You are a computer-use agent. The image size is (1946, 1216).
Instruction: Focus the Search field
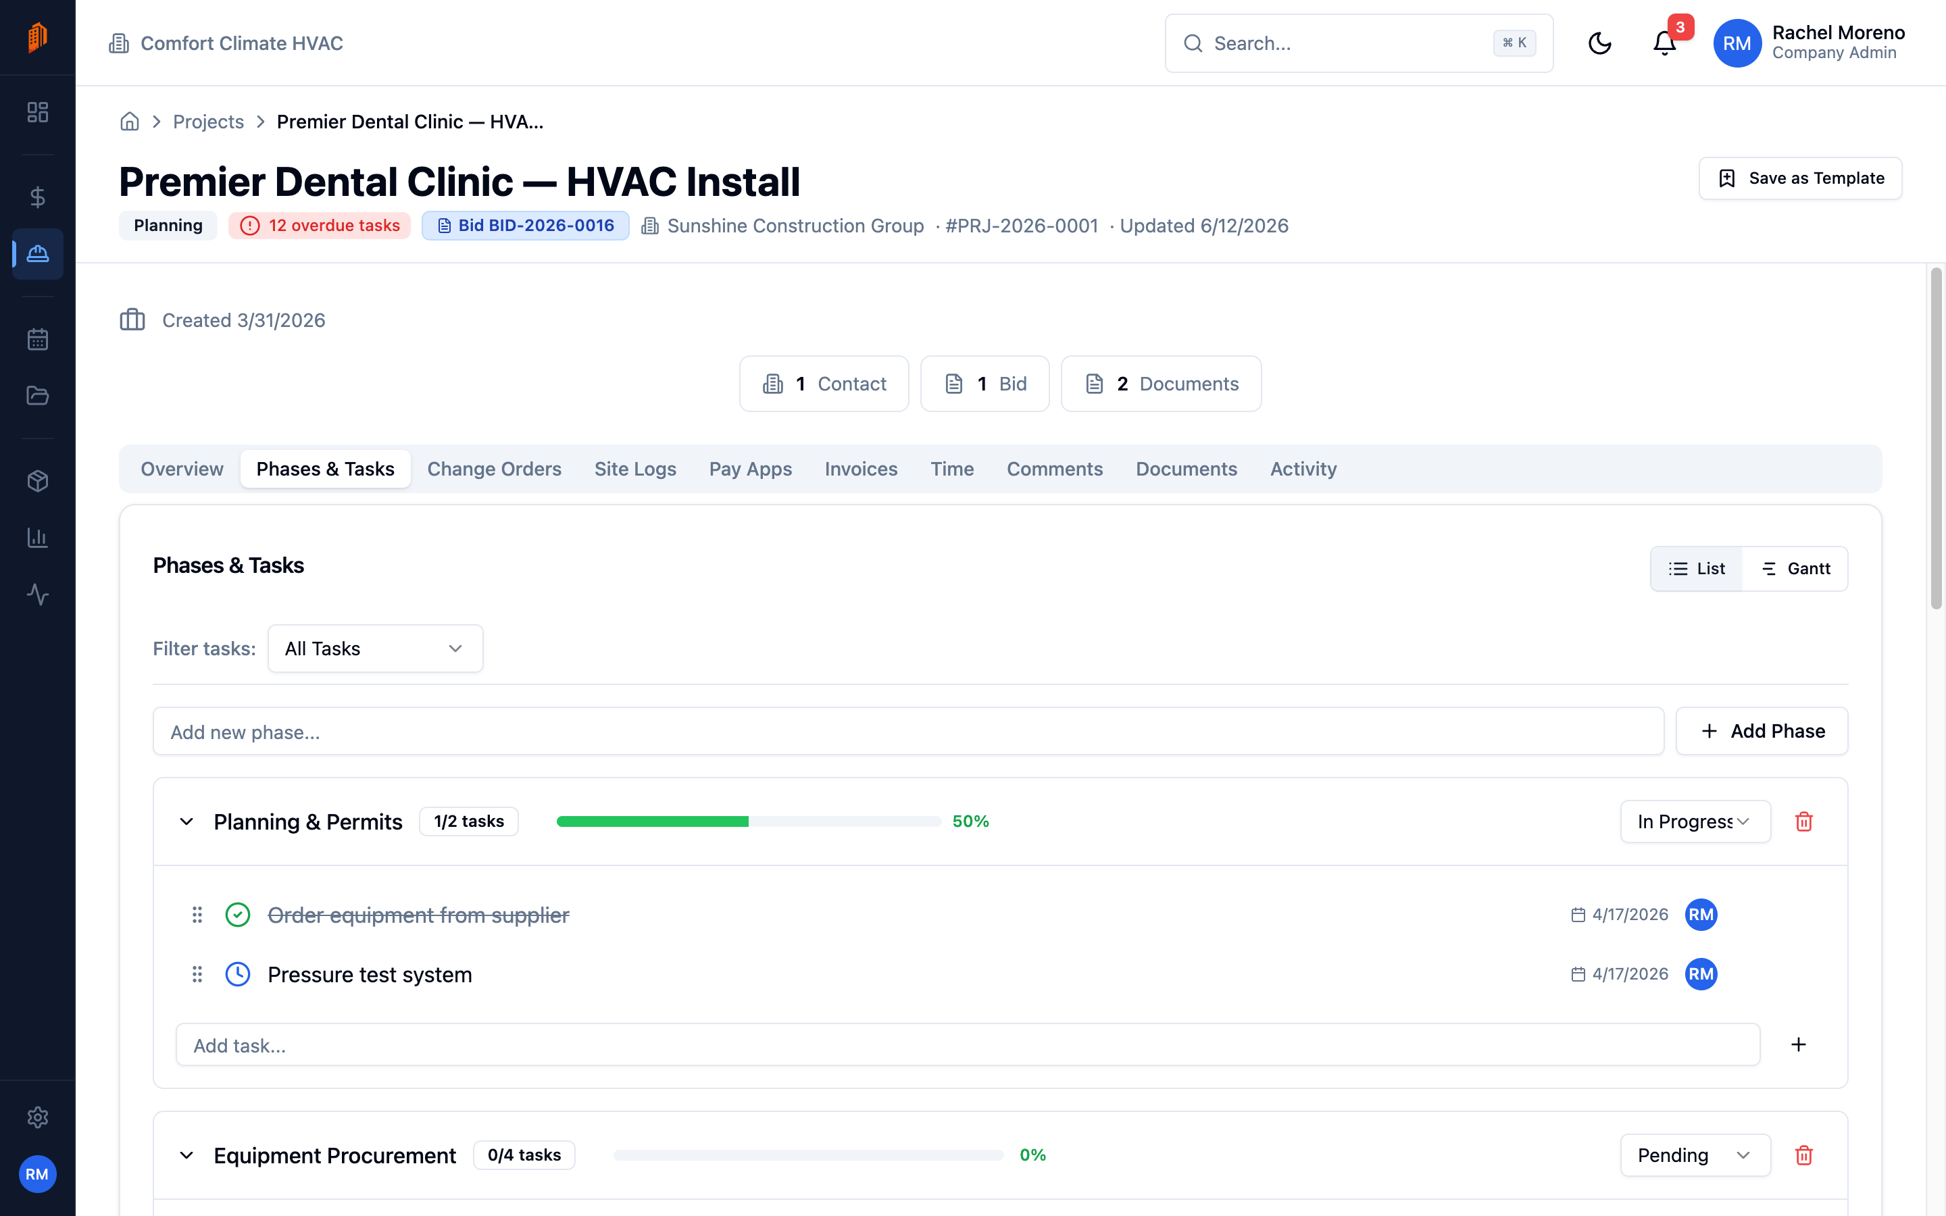(1359, 43)
